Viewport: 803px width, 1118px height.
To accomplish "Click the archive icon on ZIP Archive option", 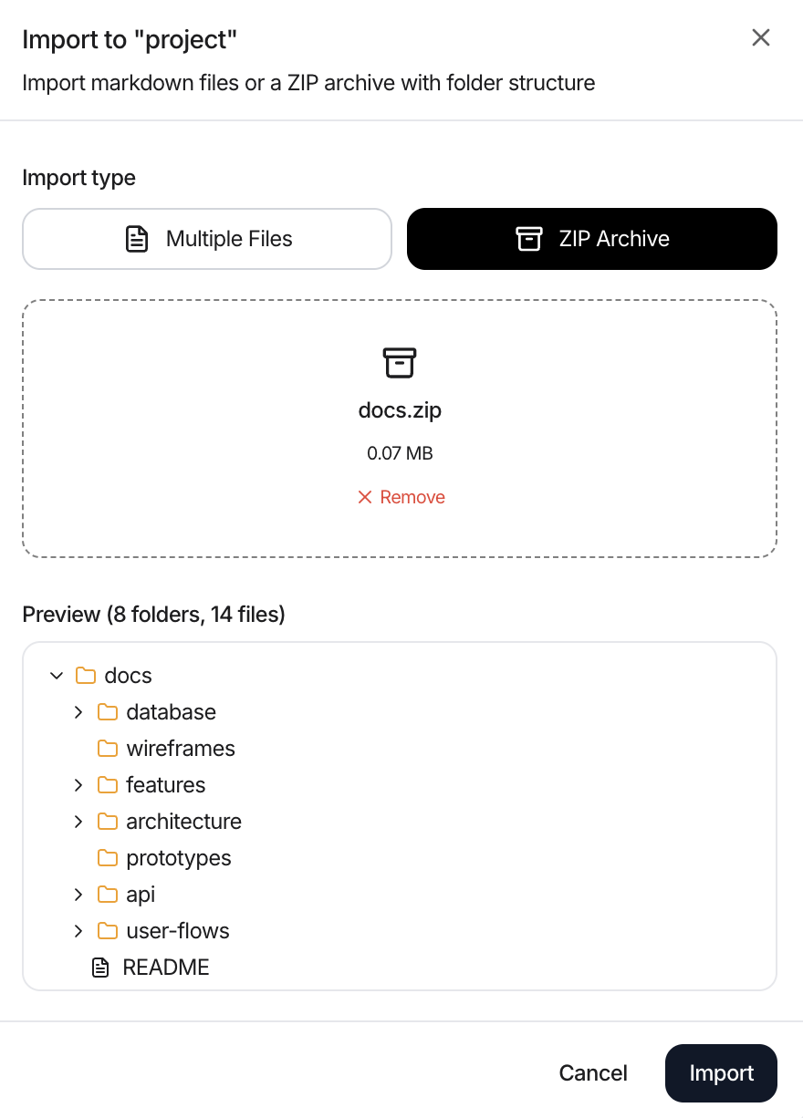I will click(x=528, y=238).
